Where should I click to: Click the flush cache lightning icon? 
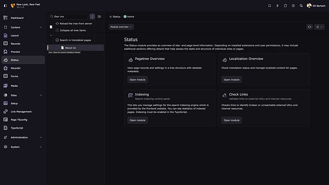tap(277, 6)
